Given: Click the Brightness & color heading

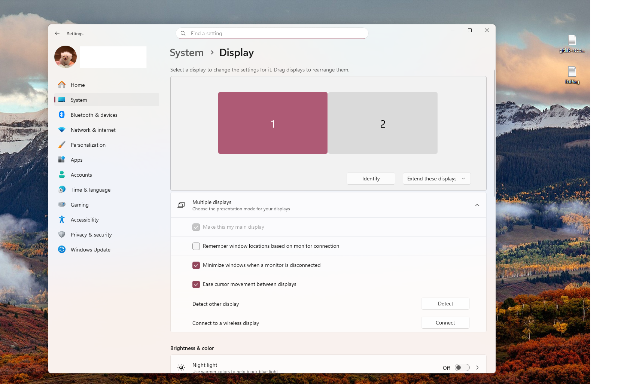Looking at the screenshot, I should (x=192, y=348).
